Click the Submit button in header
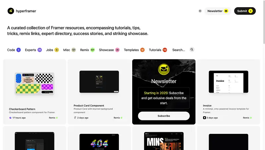The height and width of the screenshot is (150, 265). (245, 11)
